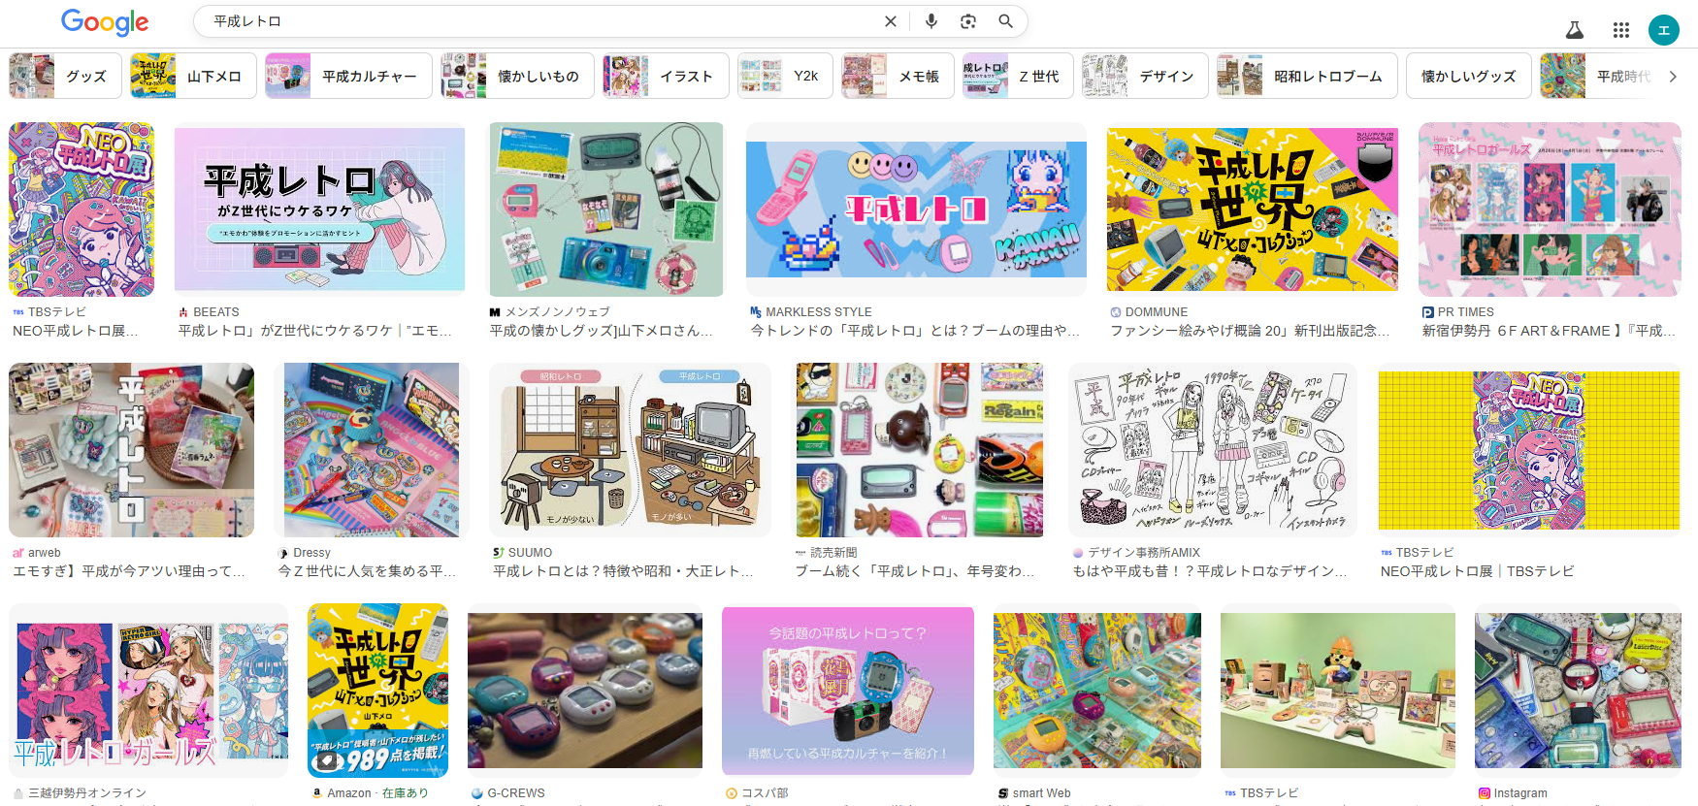The width and height of the screenshot is (1698, 806).
Task: Filter results by 昭和レトロブーム chip
Action: click(1307, 77)
